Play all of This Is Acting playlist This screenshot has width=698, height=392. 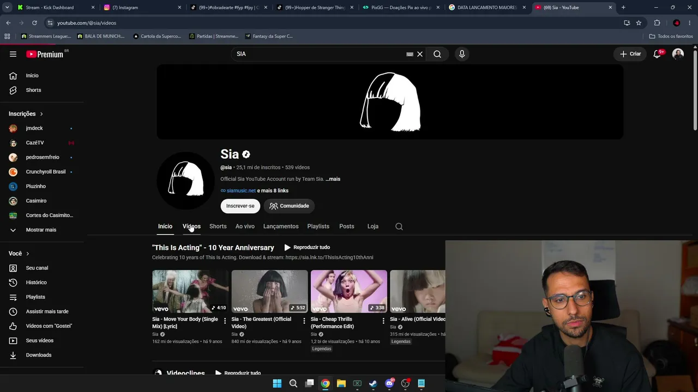[x=307, y=247]
